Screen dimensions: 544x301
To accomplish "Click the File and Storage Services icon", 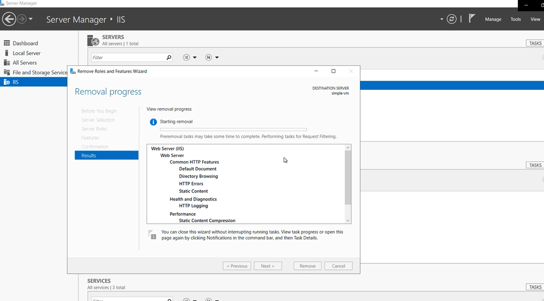I will 7,72.
